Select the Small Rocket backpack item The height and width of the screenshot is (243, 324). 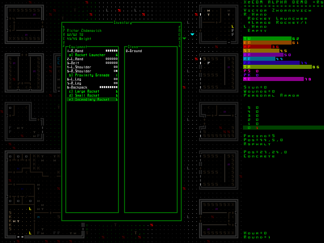(x=92, y=96)
